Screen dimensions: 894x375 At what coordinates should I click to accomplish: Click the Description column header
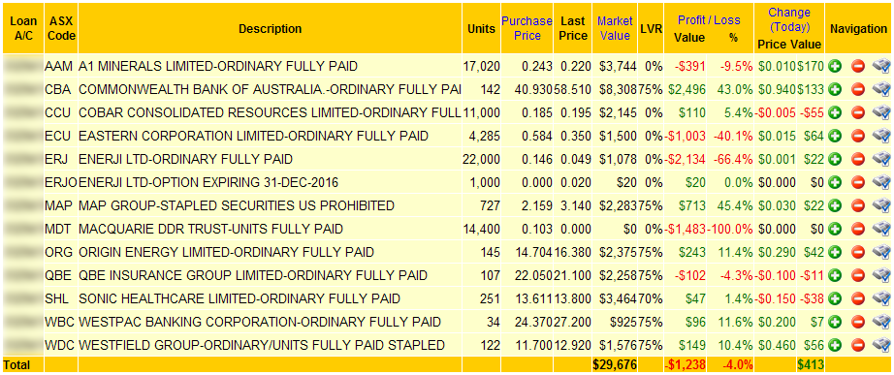(x=270, y=28)
